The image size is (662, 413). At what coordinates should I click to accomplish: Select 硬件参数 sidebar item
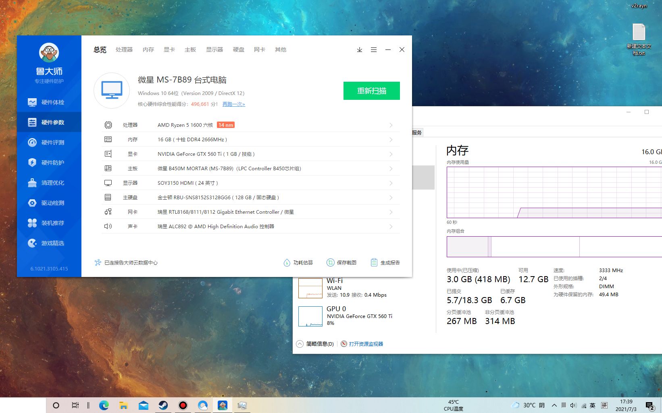click(49, 122)
